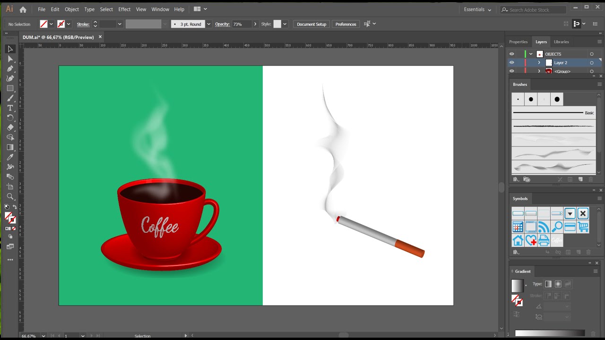Click the Document Setup button
Screen dimensions: 605x340
[311, 24]
